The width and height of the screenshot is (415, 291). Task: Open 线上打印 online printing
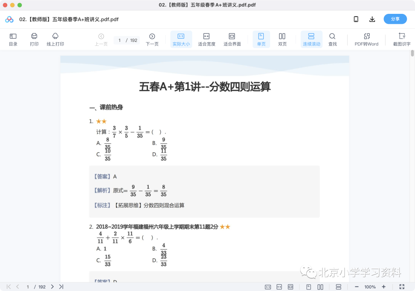click(x=55, y=40)
